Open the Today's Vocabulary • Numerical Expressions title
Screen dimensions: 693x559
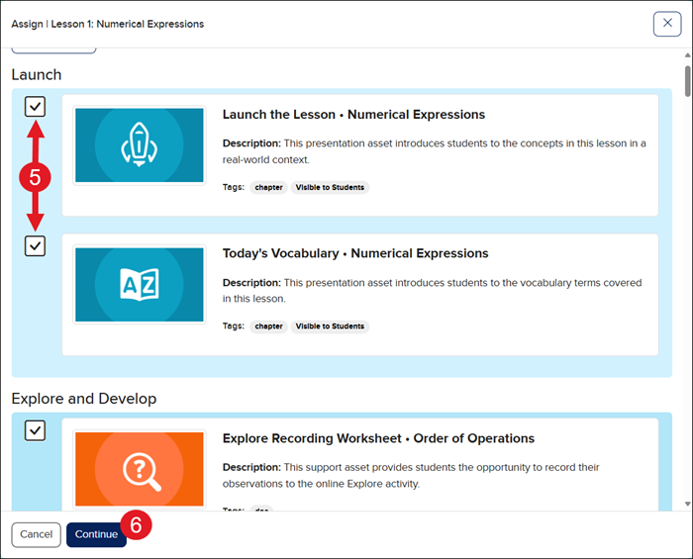click(x=354, y=253)
